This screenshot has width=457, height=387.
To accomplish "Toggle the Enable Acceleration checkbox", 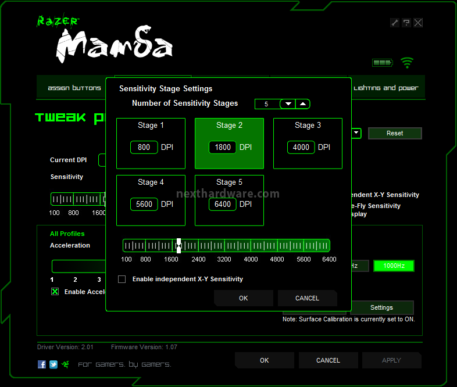I will point(55,292).
